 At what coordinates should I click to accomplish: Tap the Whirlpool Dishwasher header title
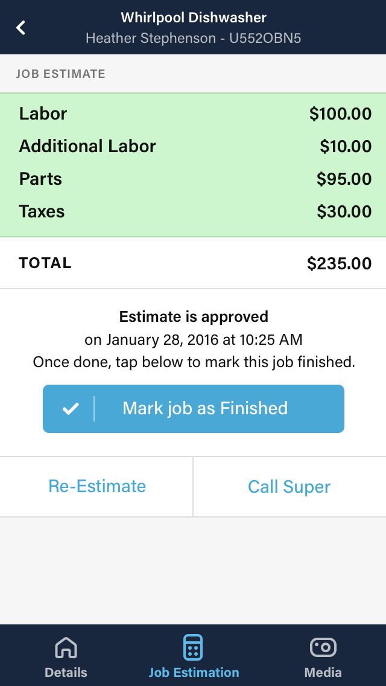coord(194,18)
